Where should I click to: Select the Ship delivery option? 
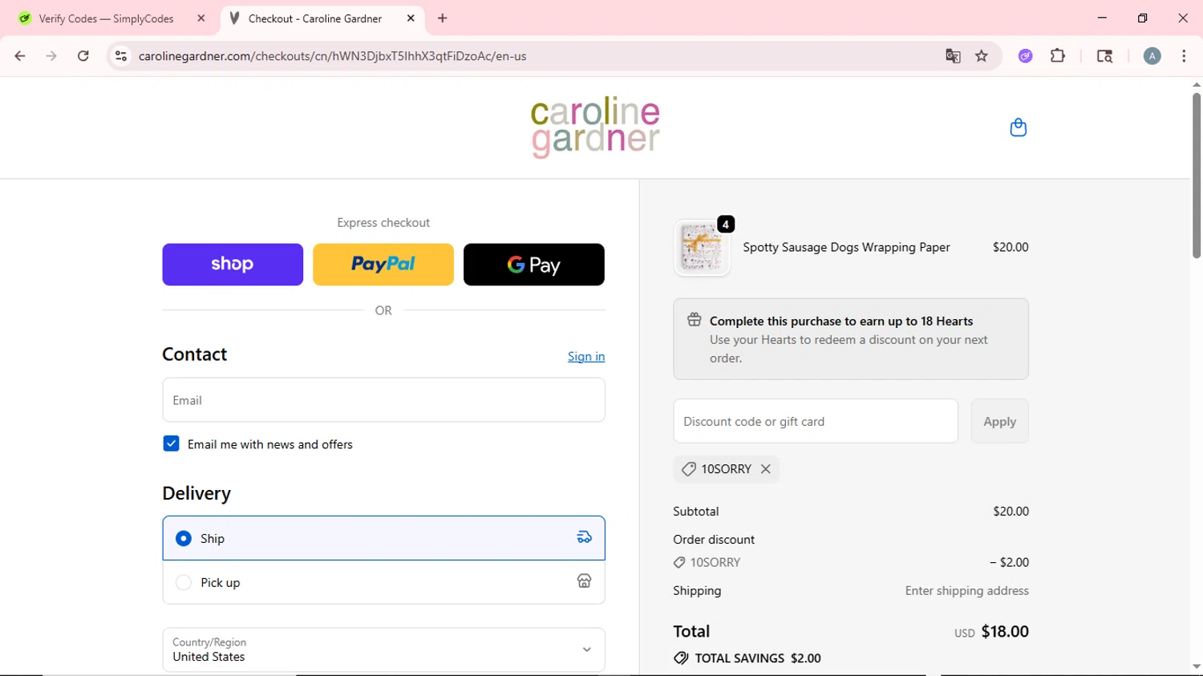click(383, 538)
